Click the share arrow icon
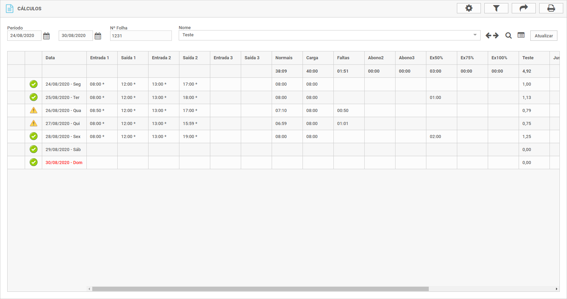Viewport: 567px width, 299px height. coord(523,8)
